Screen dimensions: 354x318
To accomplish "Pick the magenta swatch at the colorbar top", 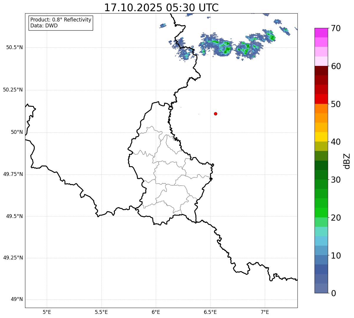I will (x=321, y=33).
